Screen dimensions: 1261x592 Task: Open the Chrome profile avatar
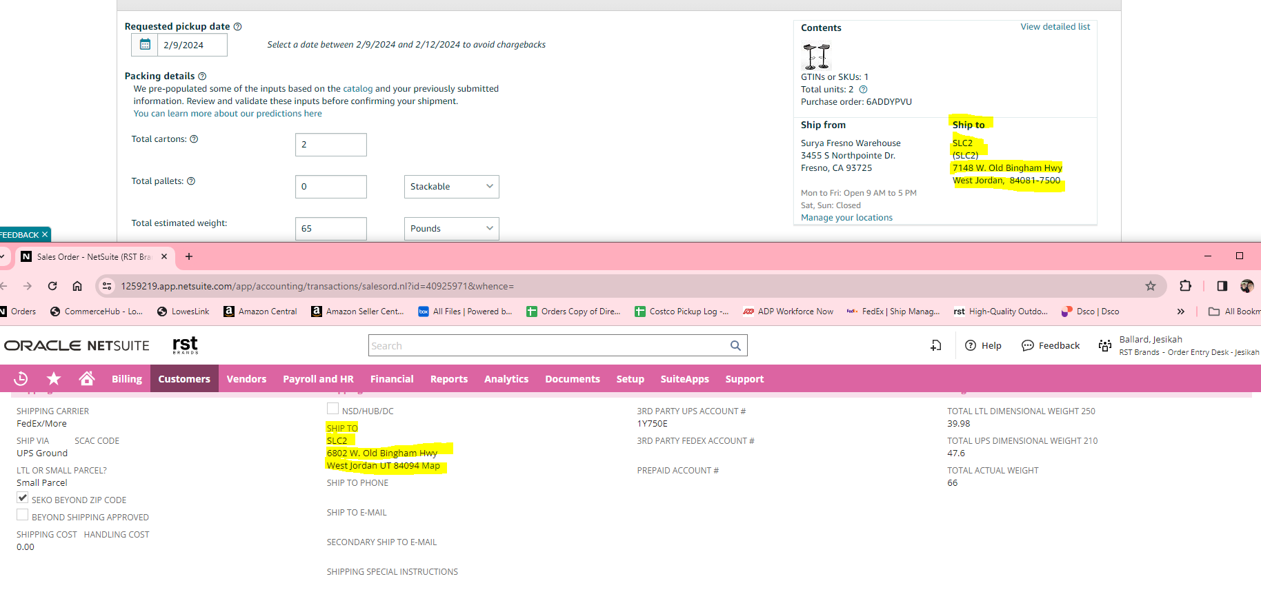coord(1247,286)
